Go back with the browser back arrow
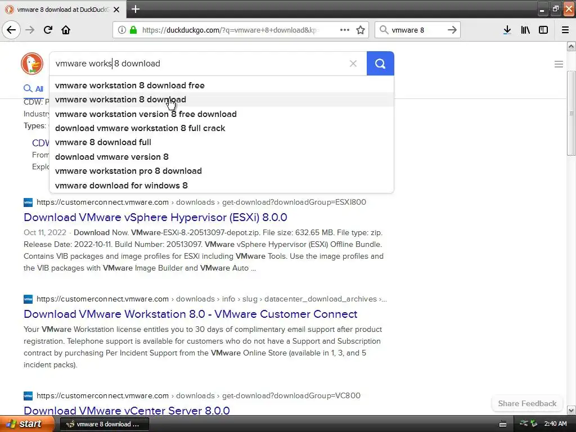The image size is (576, 432). [11, 30]
